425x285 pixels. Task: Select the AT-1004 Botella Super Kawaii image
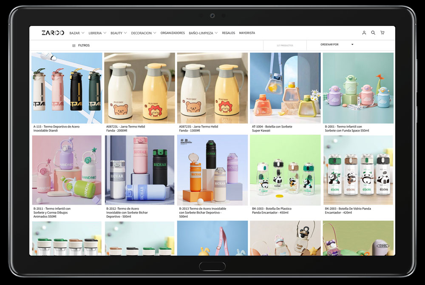click(x=285, y=88)
